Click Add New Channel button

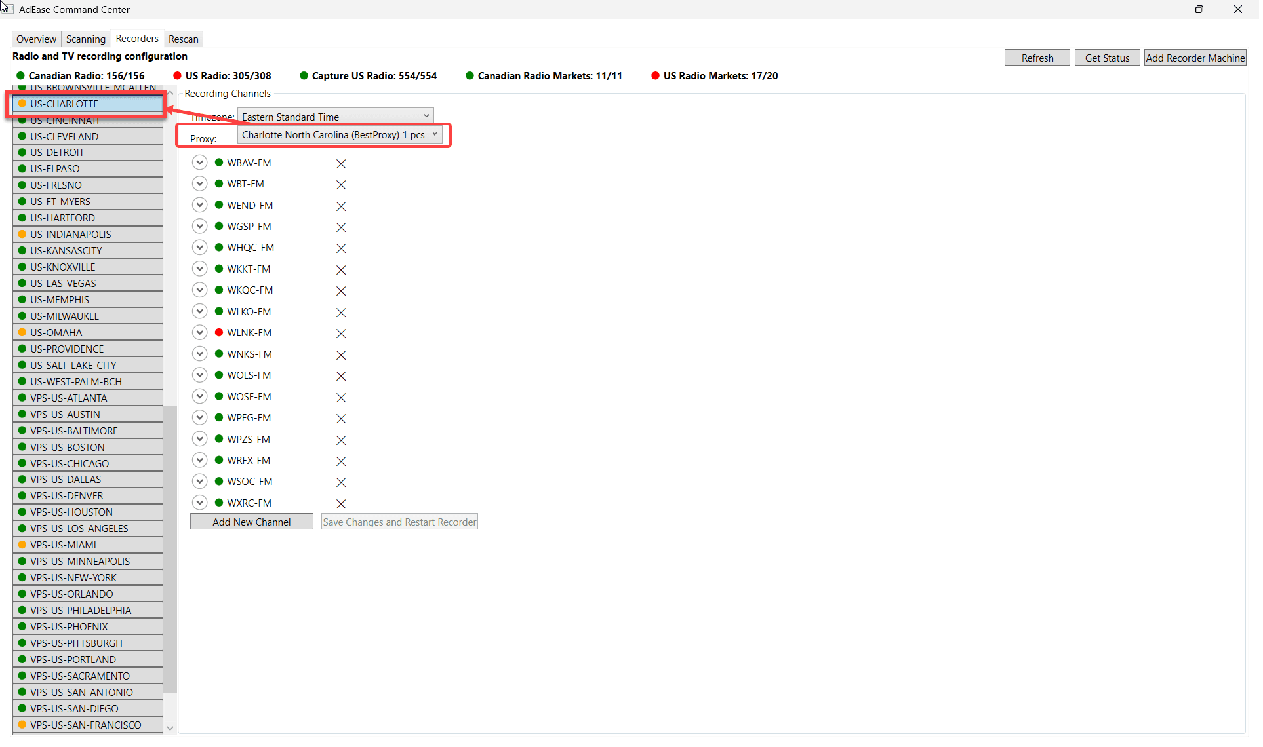pos(252,522)
